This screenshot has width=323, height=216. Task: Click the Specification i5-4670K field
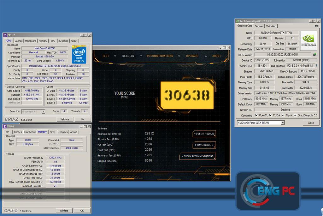coord(55,66)
